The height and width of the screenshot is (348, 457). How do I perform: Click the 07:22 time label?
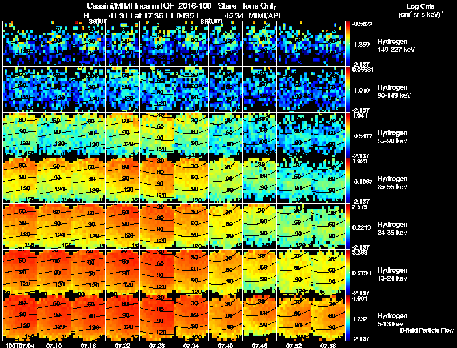click(x=122, y=345)
